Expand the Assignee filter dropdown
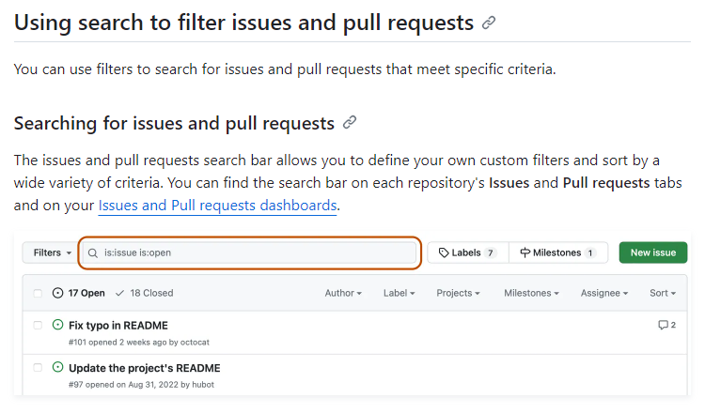 [604, 293]
